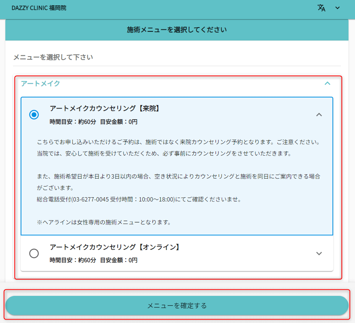Viewport: 355px width, 323px height.
Task: Select アートメイクカウンセリング【来院】 radio button
Action: point(34,115)
